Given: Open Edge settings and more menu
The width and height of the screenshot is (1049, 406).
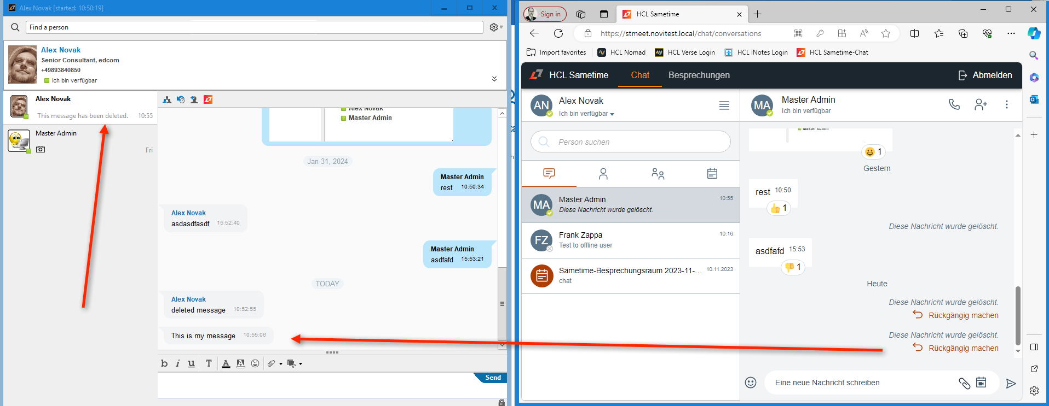Looking at the screenshot, I should click(x=1011, y=33).
